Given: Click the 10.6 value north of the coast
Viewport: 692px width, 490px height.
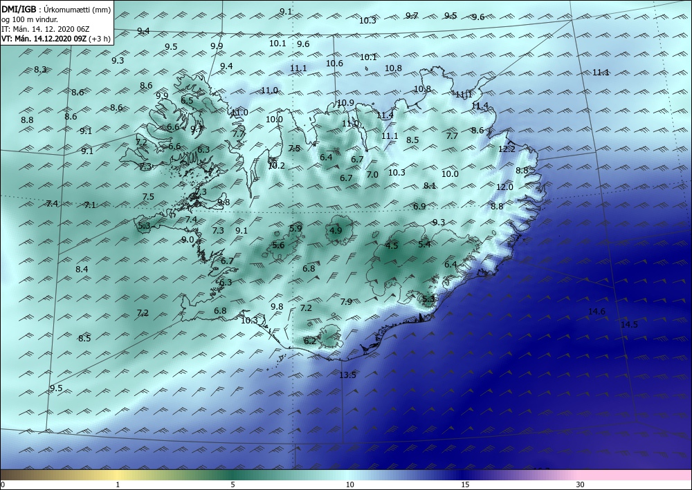Looking at the screenshot, I should point(334,64).
